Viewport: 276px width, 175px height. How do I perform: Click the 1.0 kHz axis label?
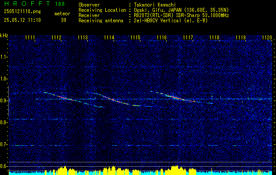pos(4,79)
